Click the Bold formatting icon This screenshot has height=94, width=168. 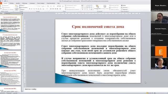30,9
